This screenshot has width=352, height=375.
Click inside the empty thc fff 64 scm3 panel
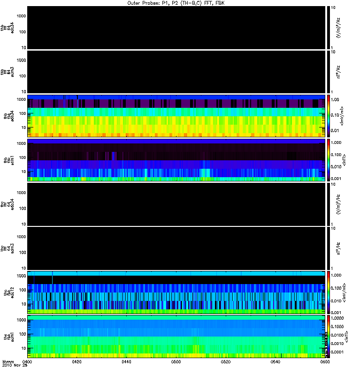[176, 248]
